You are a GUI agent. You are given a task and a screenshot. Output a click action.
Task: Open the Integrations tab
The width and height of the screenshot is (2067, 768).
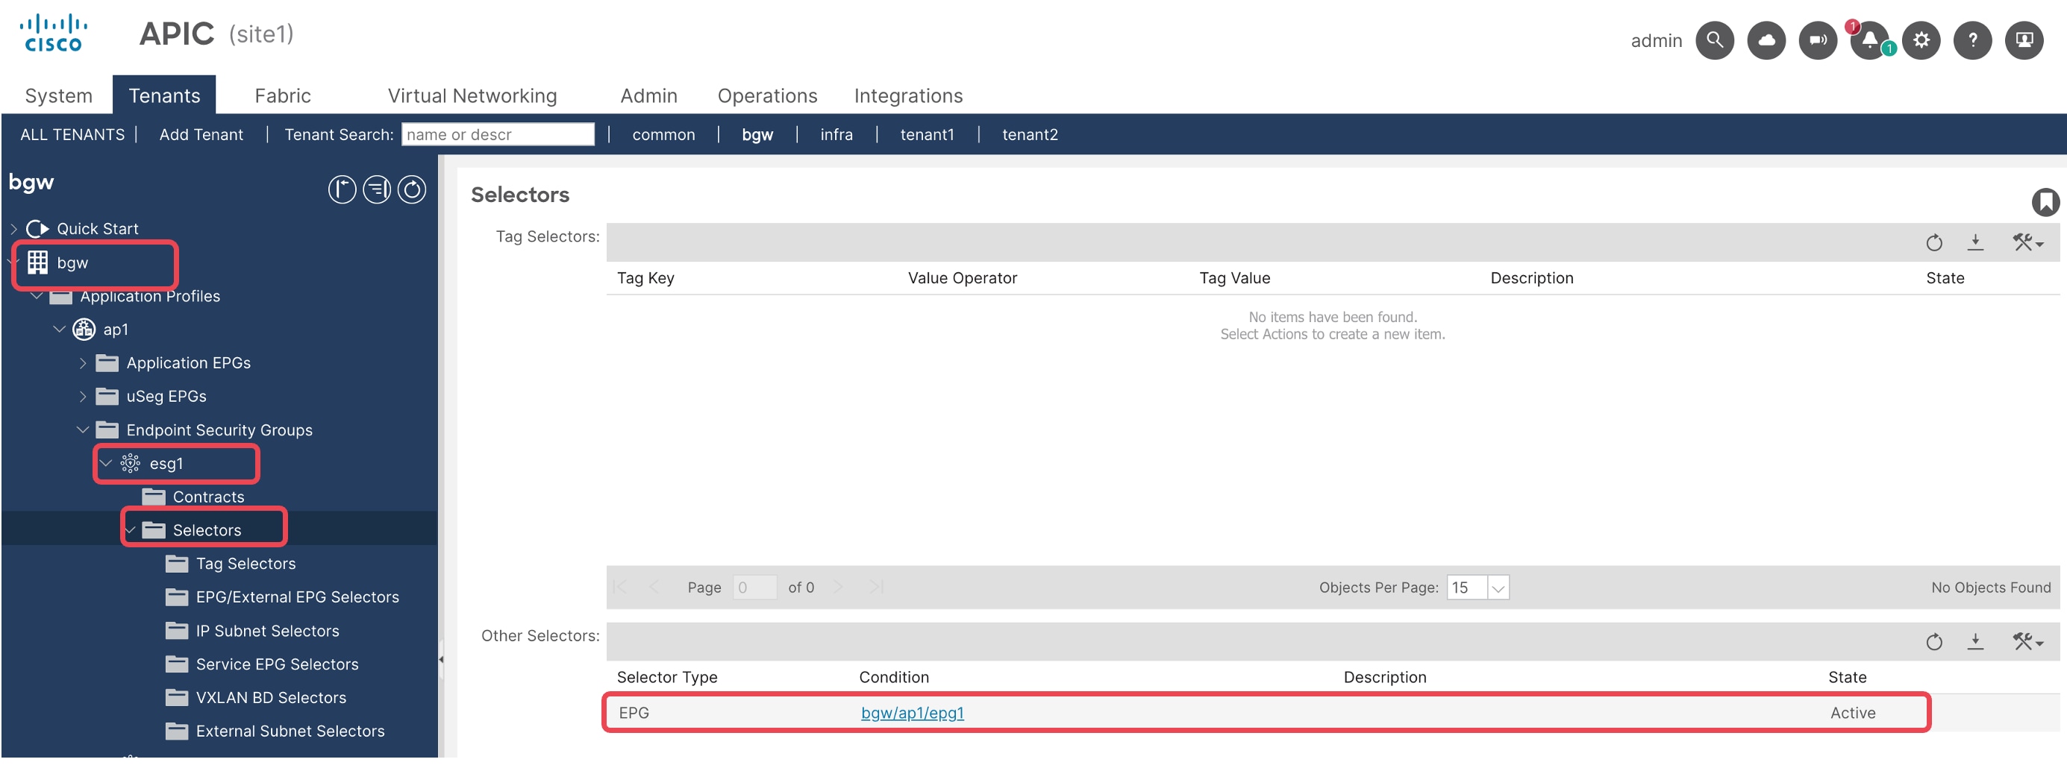[908, 96]
